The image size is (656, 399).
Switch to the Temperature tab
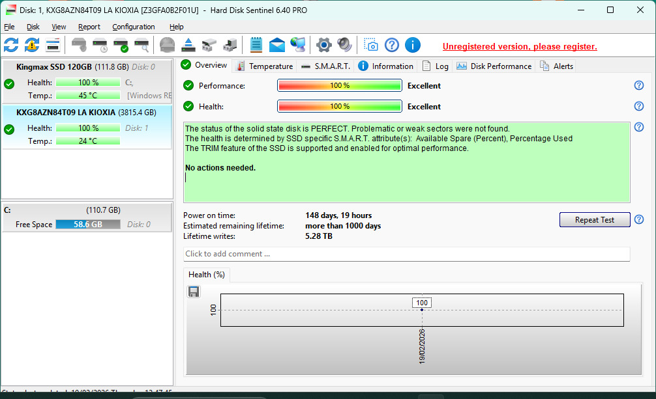(x=265, y=66)
